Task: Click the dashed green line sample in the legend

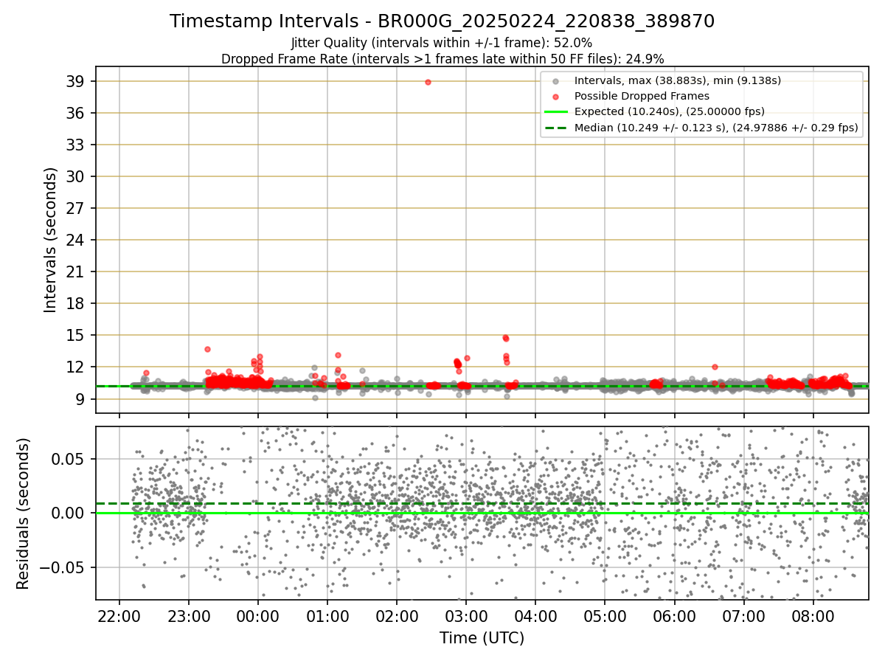Action: point(556,128)
